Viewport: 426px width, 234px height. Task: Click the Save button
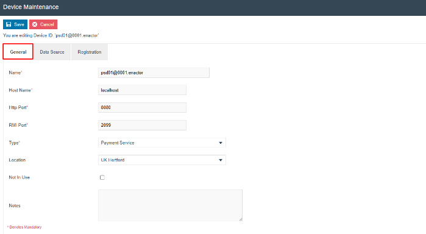(15, 24)
